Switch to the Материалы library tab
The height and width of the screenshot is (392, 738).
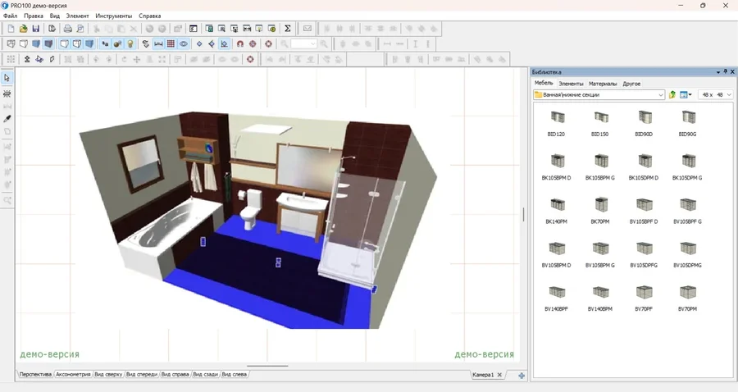click(603, 84)
